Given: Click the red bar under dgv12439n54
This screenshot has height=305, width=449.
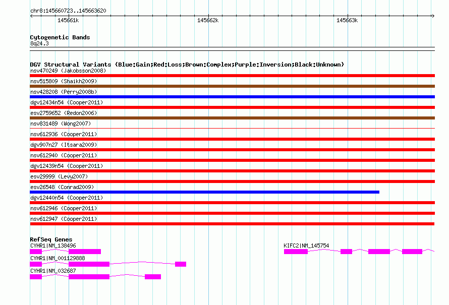Looking at the screenshot, I should click(x=232, y=171).
